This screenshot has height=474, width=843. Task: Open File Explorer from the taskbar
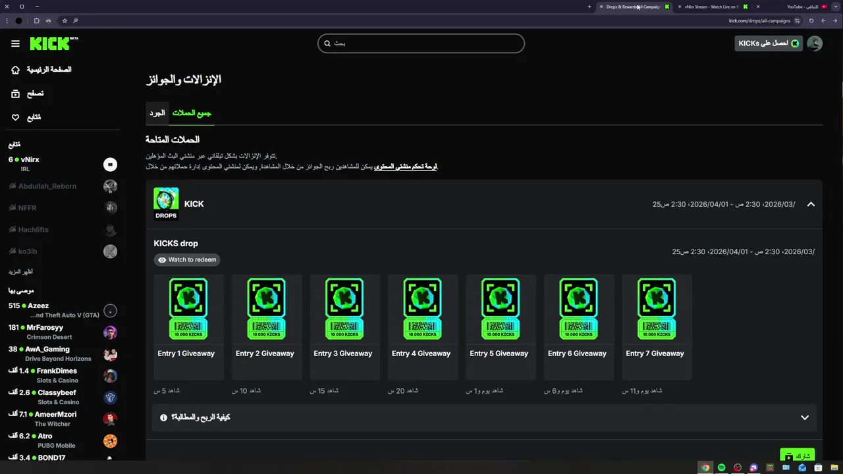(834, 467)
